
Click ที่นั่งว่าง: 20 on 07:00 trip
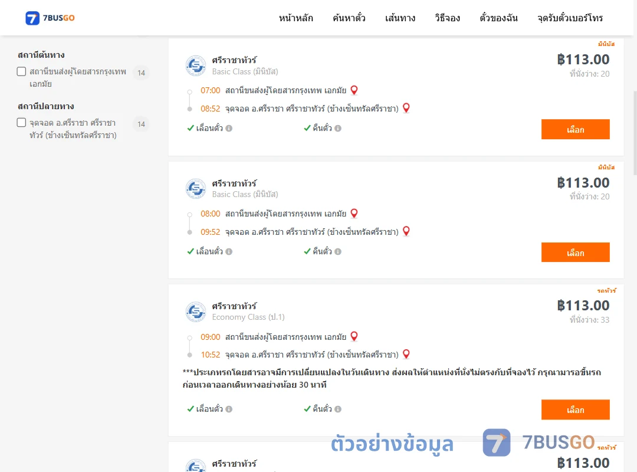[589, 74]
